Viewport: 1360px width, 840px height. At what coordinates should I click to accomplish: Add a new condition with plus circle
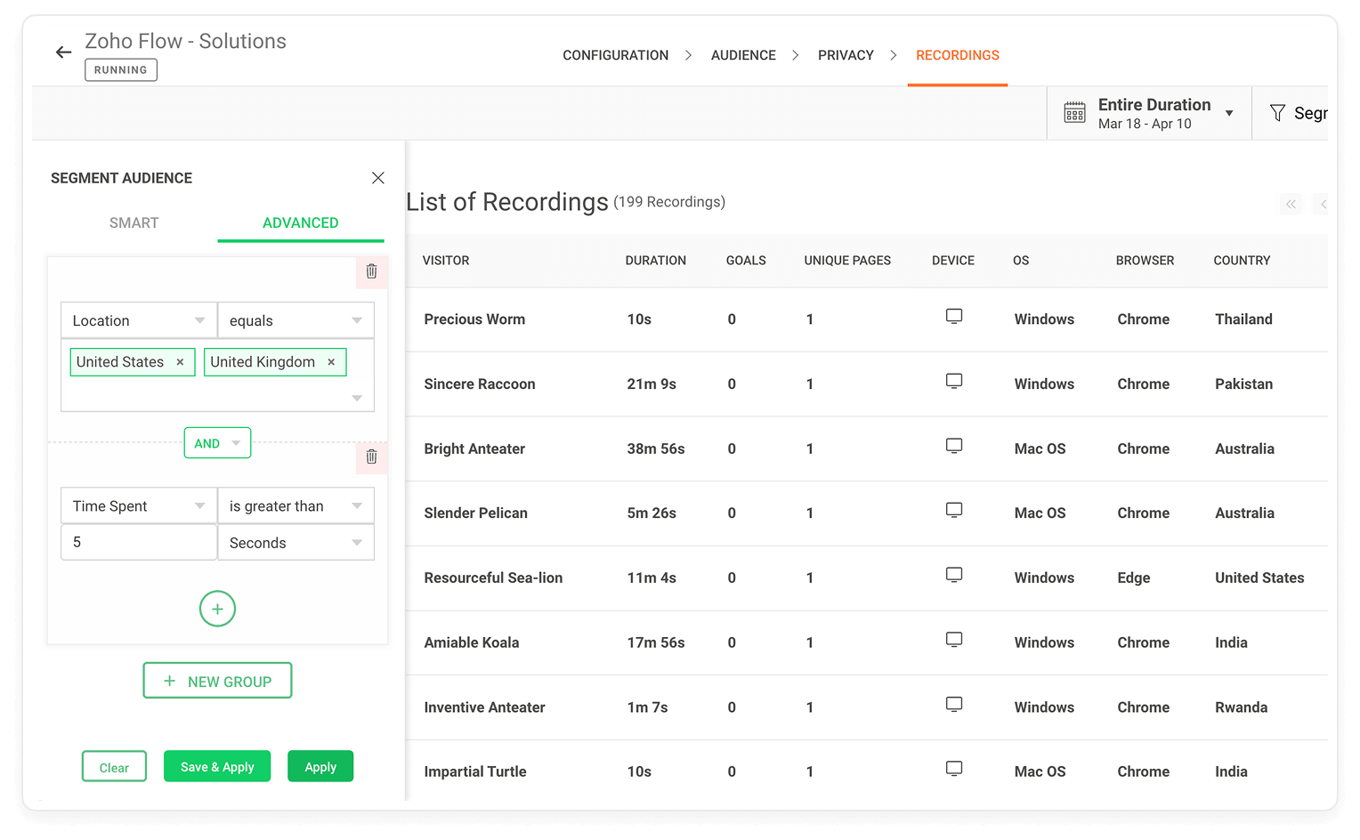click(x=217, y=609)
